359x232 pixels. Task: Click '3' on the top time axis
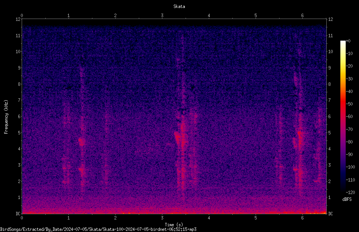(x=162, y=16)
